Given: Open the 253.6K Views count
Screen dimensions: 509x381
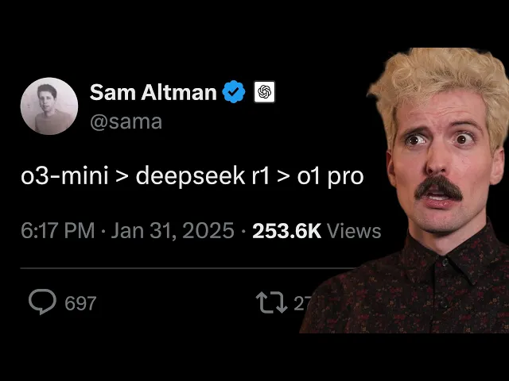Looking at the screenshot, I should point(317,231).
